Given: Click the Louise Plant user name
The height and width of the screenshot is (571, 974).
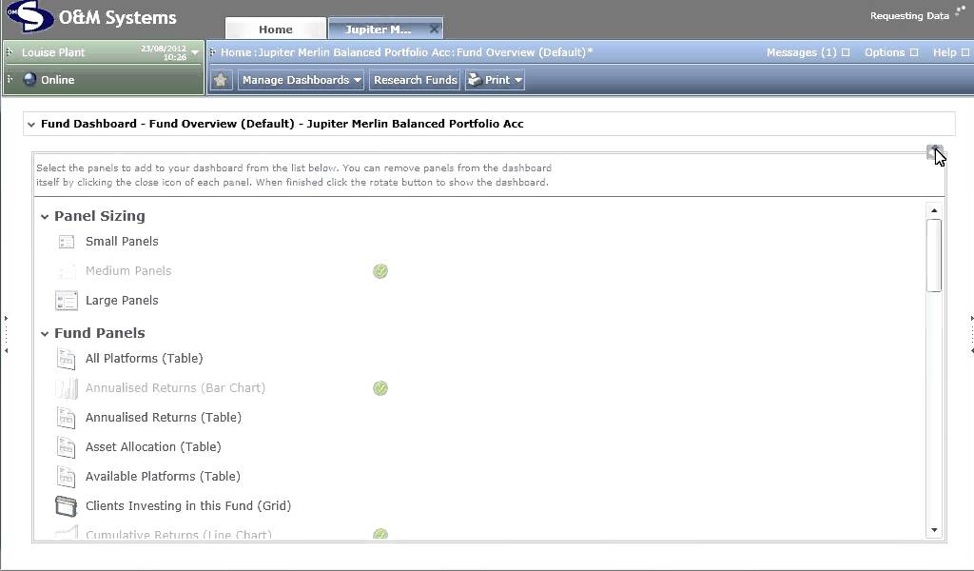Looking at the screenshot, I should coord(53,52).
